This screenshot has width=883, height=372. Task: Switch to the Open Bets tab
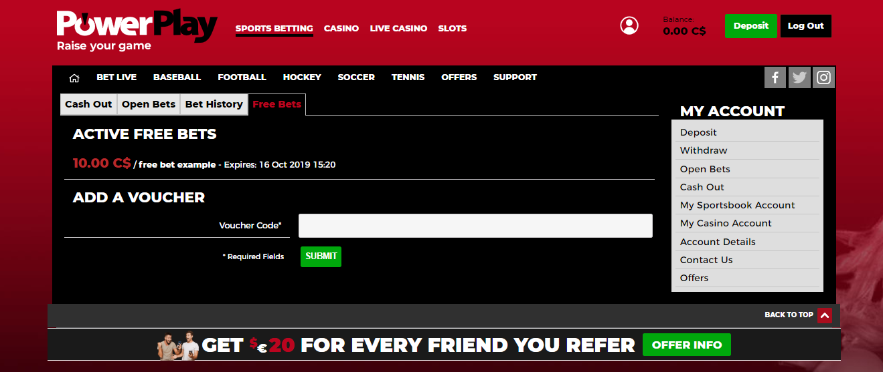[149, 104]
